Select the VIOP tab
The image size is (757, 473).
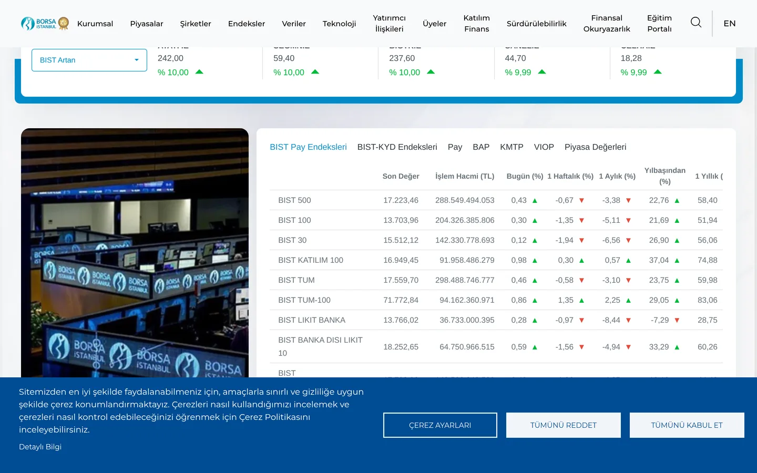(x=544, y=147)
